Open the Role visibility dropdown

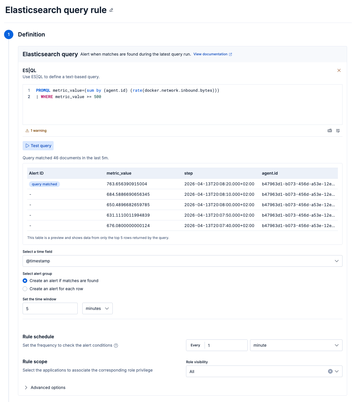[x=337, y=371]
